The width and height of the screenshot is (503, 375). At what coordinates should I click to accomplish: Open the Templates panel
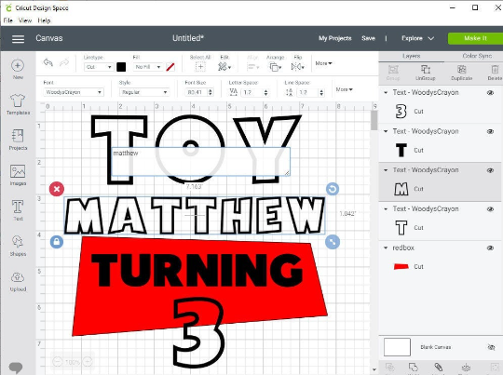[x=18, y=100]
